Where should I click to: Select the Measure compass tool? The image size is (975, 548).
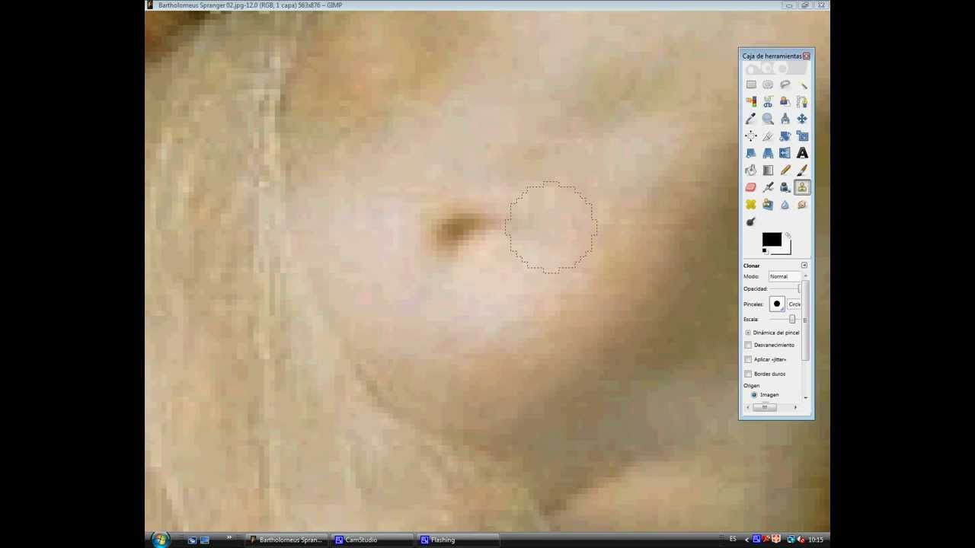[785, 119]
